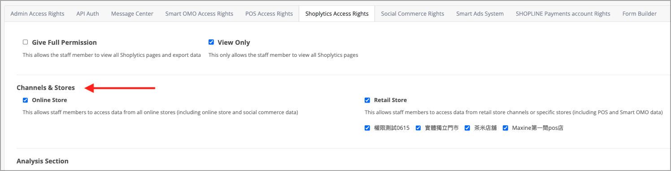The image size is (671, 171).
Task: Click the View Only label text
Action: (234, 43)
